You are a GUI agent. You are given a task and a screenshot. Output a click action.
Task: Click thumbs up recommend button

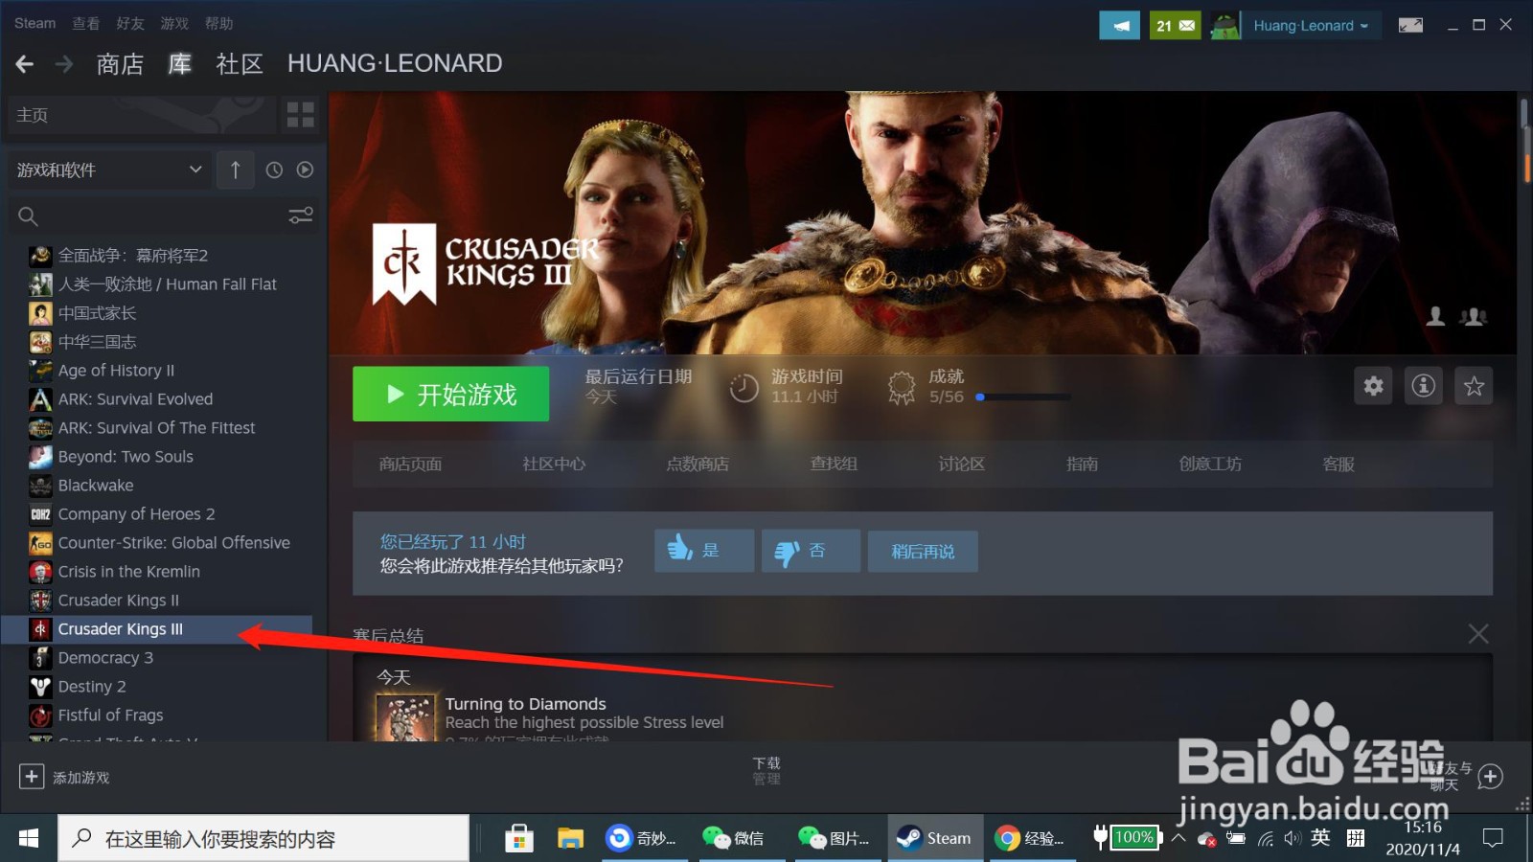704,551
